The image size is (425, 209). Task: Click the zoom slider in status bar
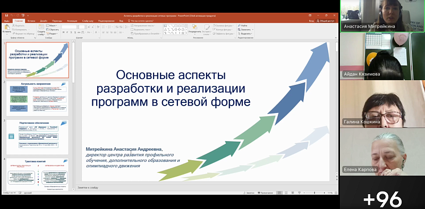pos(314,193)
